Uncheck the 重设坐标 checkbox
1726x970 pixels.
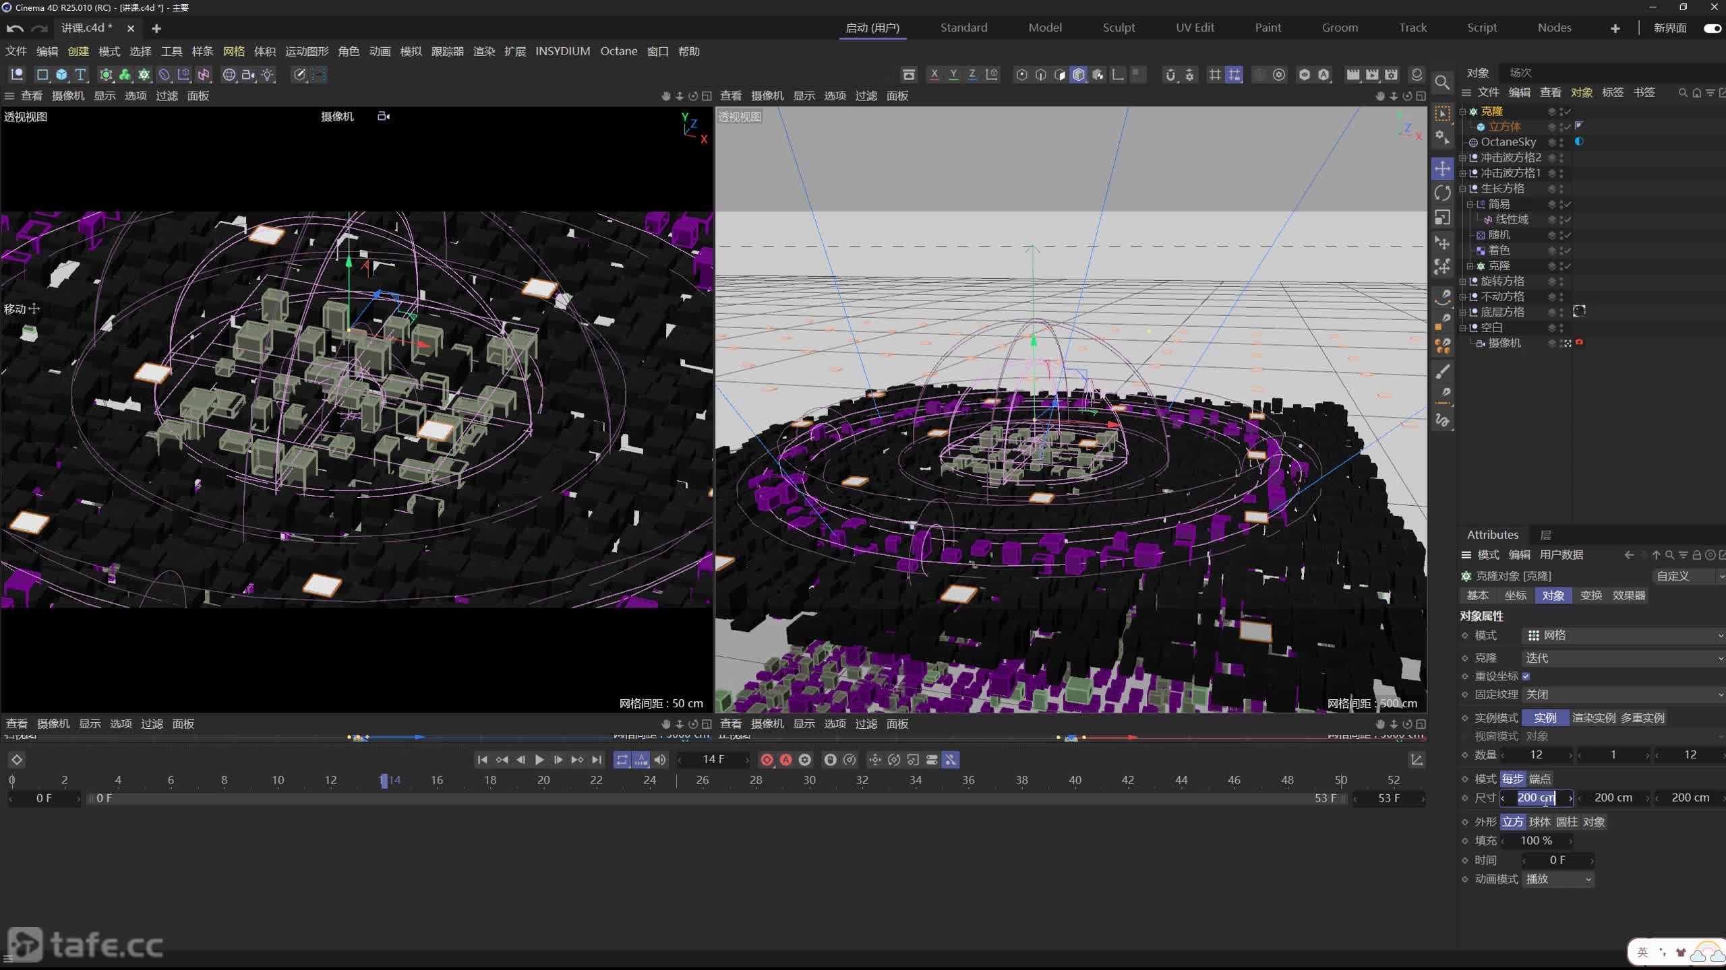point(1526,676)
